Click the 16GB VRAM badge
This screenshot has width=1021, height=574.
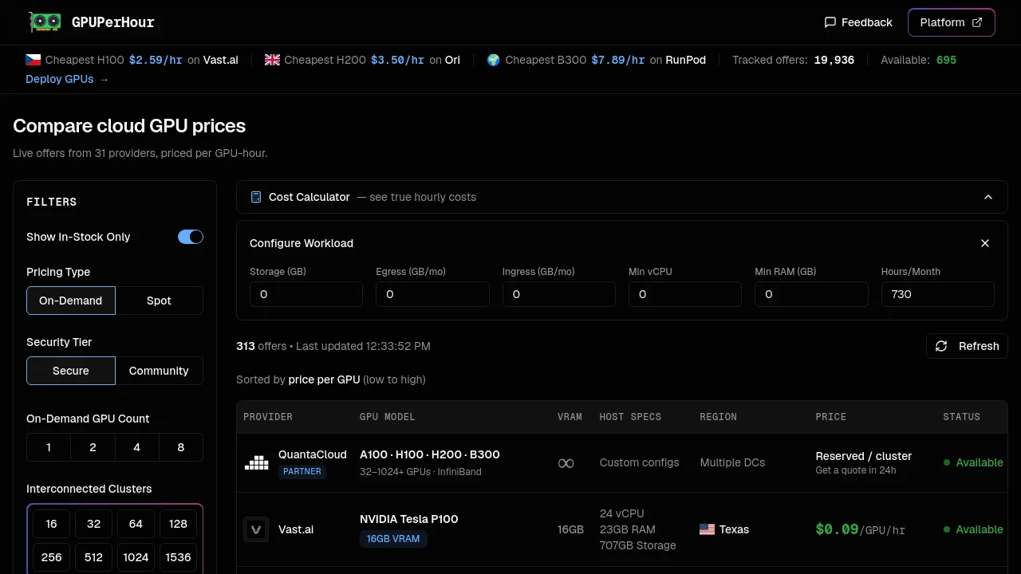pos(394,539)
